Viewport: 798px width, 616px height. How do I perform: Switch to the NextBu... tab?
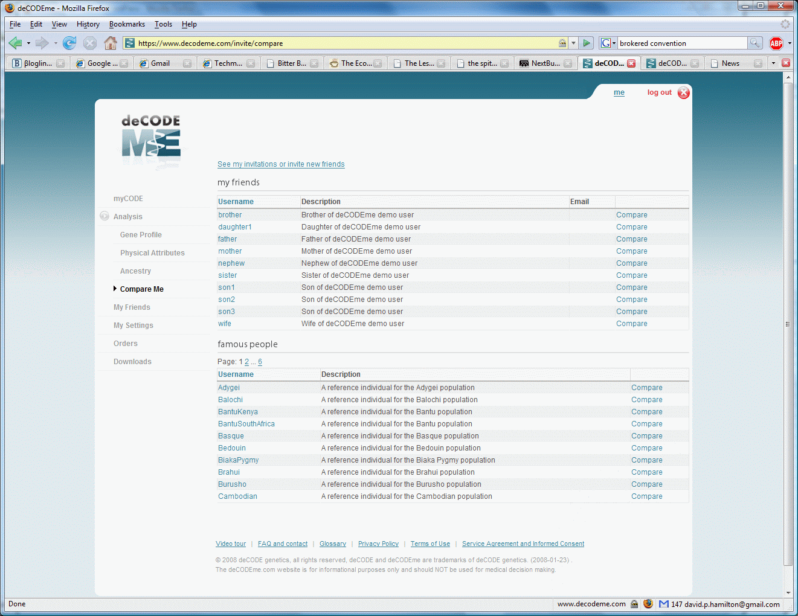coord(545,63)
